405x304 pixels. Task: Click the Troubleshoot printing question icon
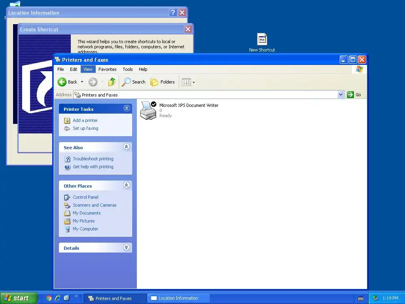pos(67,159)
